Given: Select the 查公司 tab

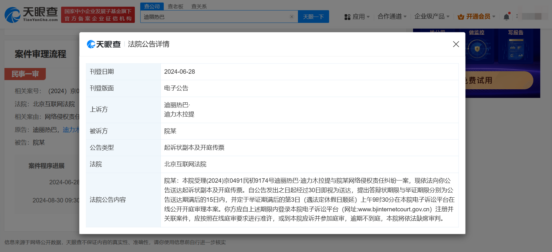Looking at the screenshot, I should [x=152, y=6].
